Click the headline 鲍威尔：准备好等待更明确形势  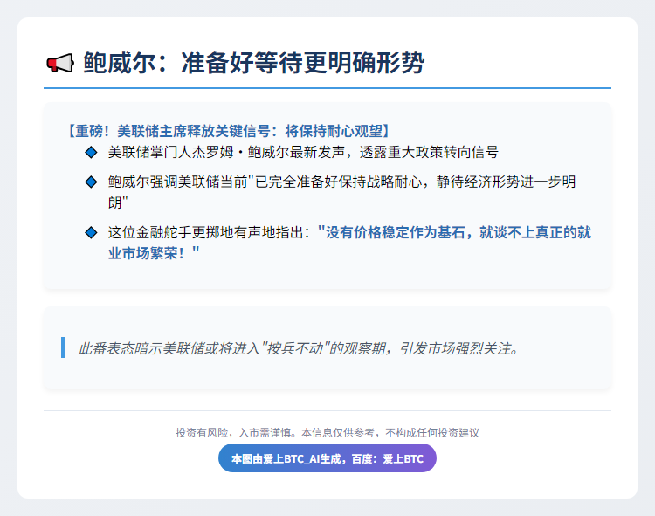[x=253, y=63]
